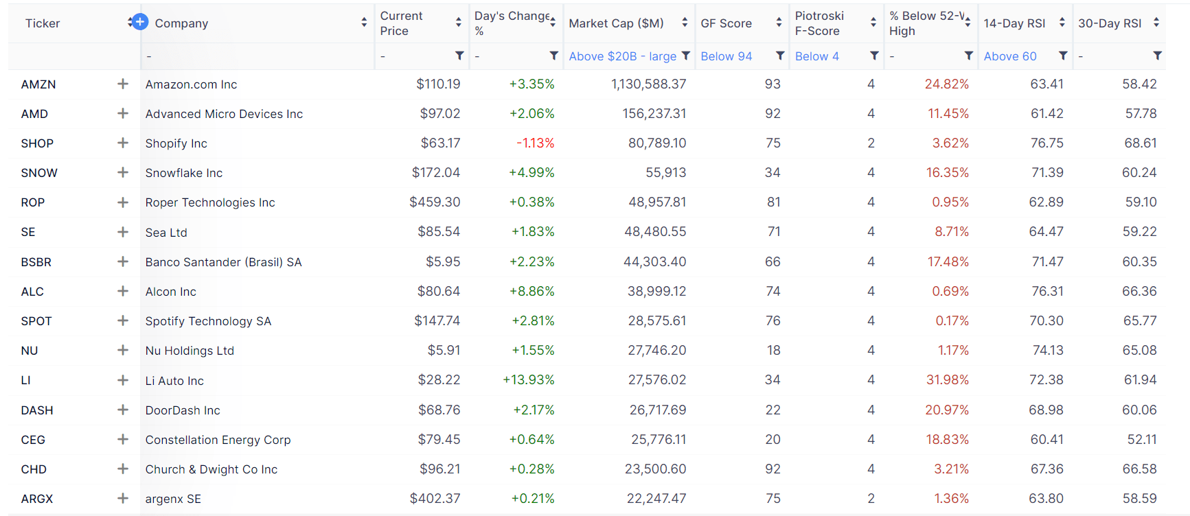Viewport: 1190px width, 516px height.
Task: Click the plus icon in the SNOW row
Action: [123, 172]
